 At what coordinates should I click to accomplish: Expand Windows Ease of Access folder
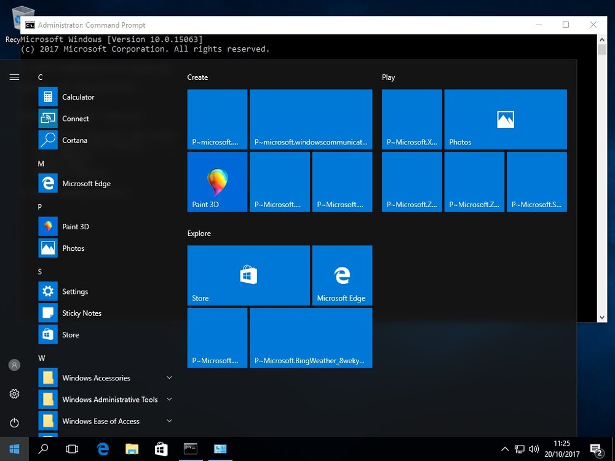[x=105, y=421]
